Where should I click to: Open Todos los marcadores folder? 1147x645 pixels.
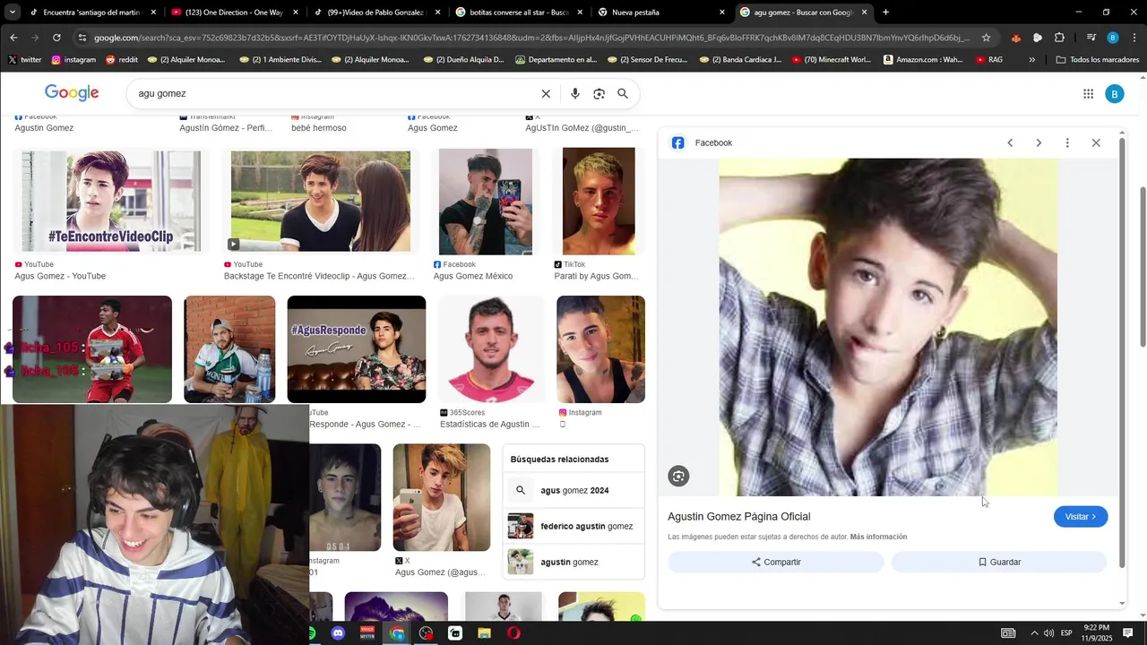click(x=1097, y=60)
